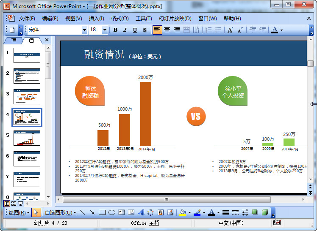Apply the font color A button
This screenshot has width=317, height=231.
274,30
